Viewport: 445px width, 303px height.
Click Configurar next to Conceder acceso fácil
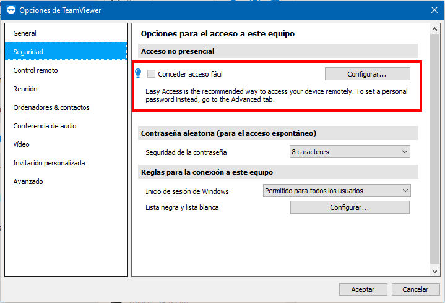click(367, 74)
